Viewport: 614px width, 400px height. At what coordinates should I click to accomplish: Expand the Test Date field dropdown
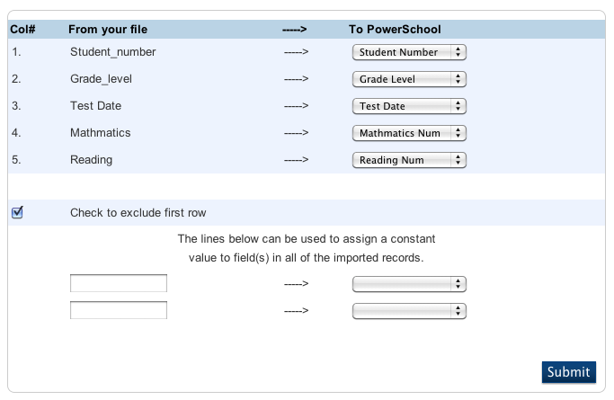point(409,106)
